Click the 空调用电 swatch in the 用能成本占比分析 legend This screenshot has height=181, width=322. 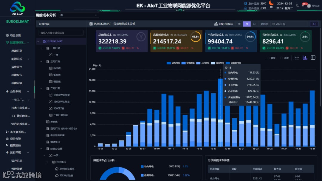point(142,175)
